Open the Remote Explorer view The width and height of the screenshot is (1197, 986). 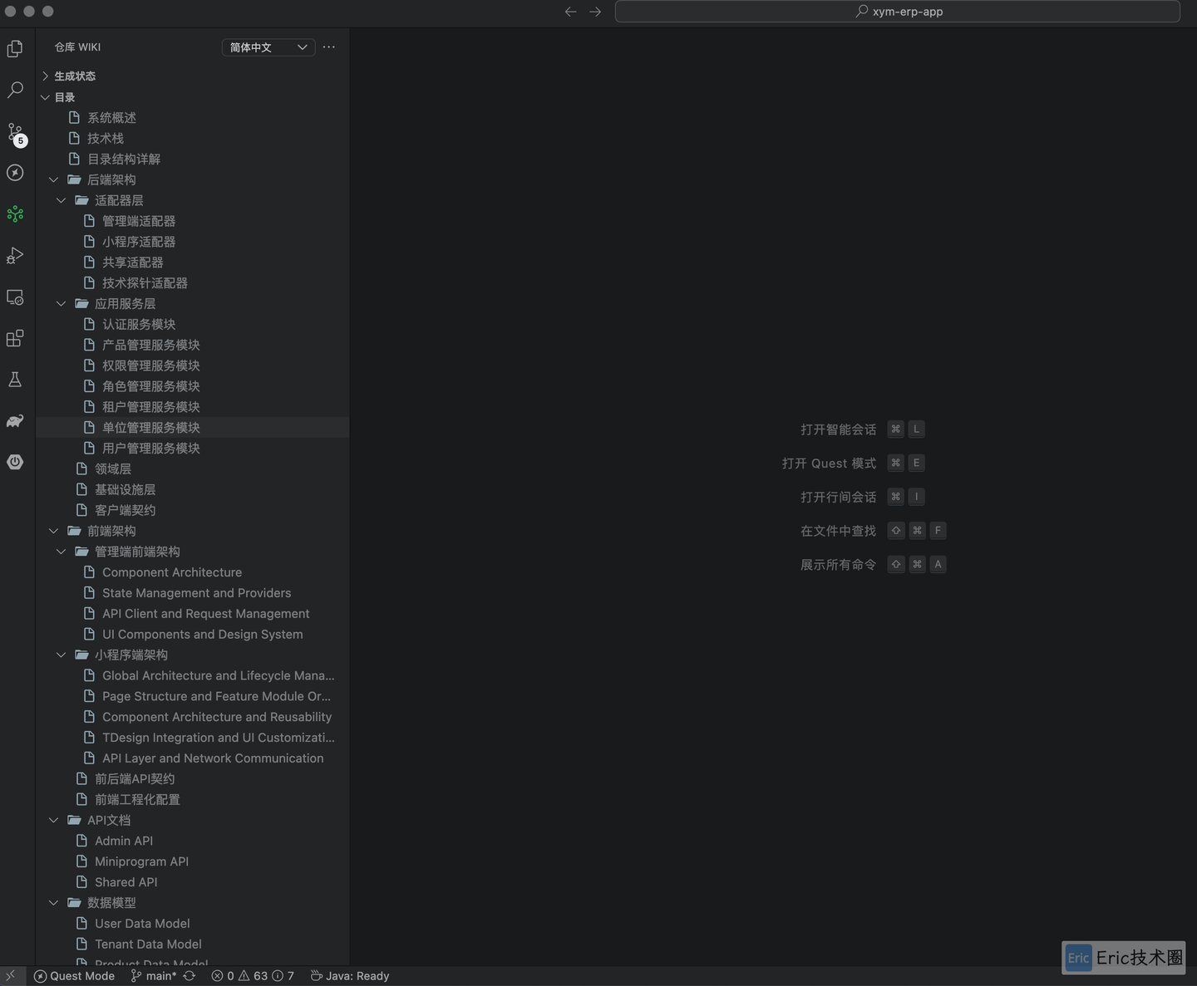coord(15,297)
